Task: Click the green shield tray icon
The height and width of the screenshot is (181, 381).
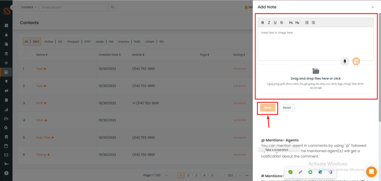Action: tap(290, 172)
